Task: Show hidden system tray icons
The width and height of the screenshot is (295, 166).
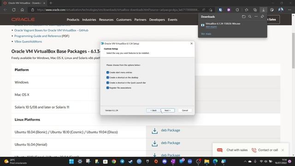Action: point(245,161)
